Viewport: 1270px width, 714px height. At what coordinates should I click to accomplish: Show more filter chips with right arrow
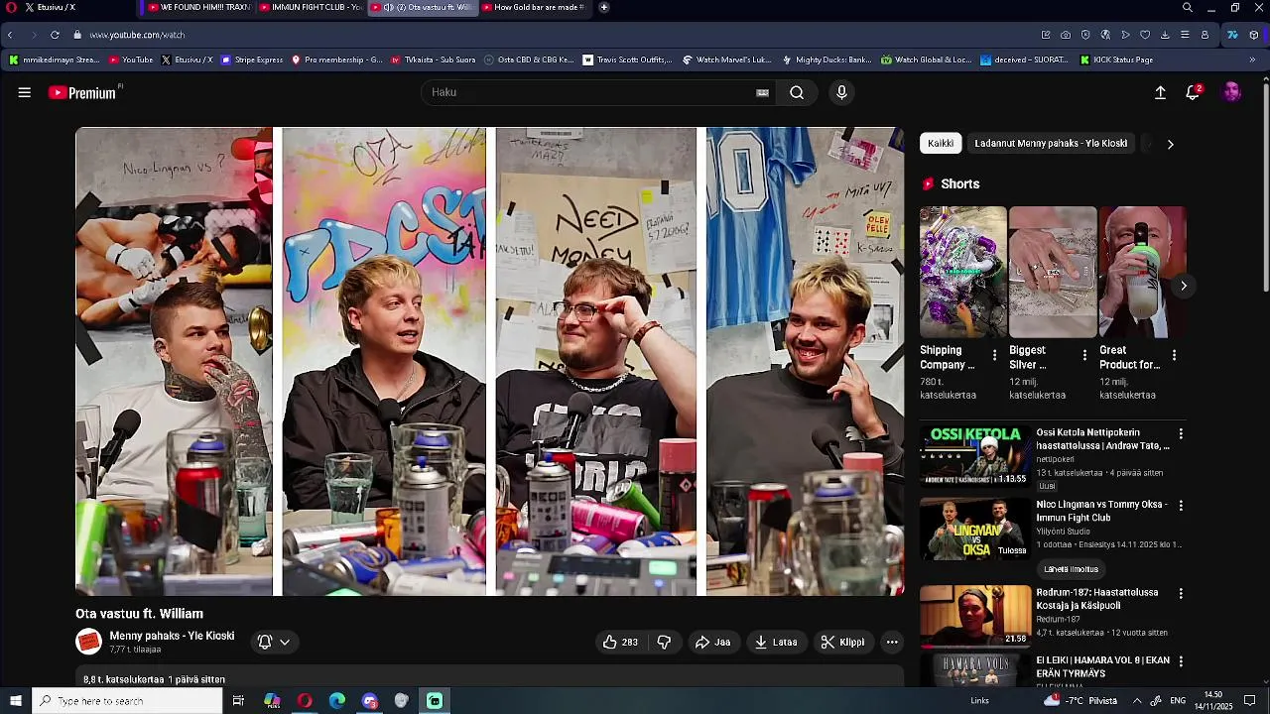[x=1170, y=144]
